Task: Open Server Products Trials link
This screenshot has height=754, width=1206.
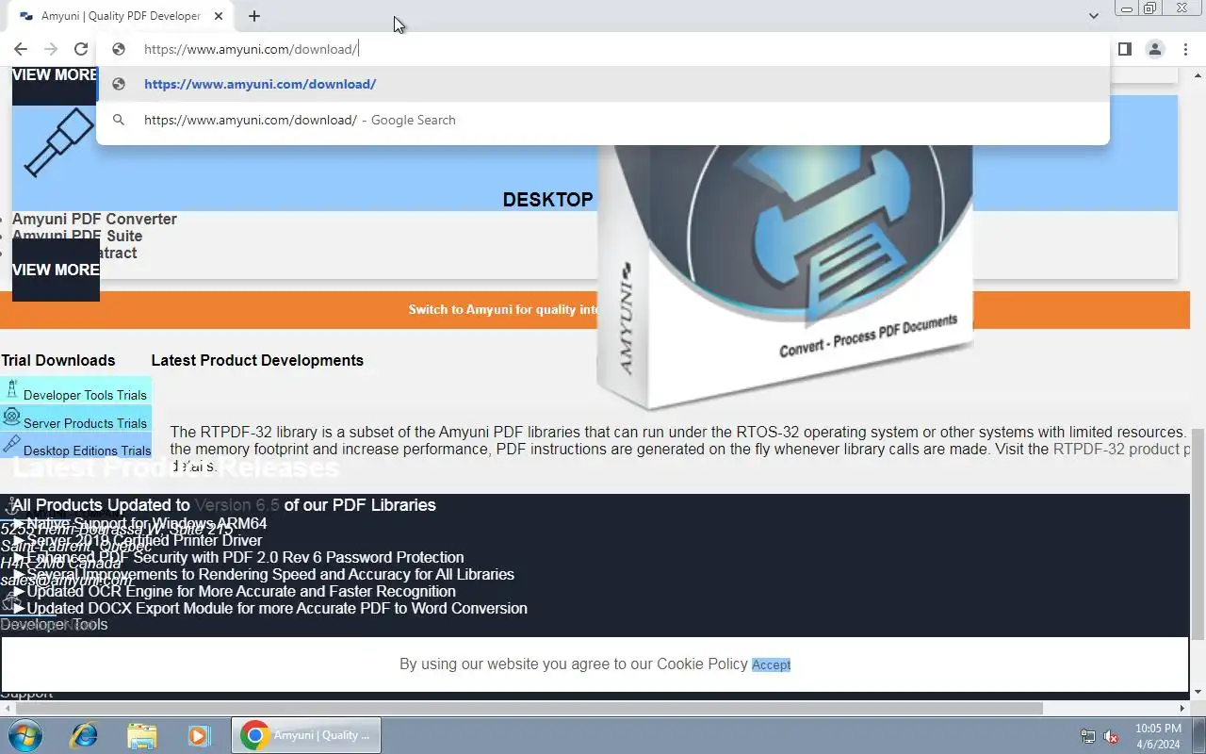Action: pyautogui.click(x=85, y=423)
